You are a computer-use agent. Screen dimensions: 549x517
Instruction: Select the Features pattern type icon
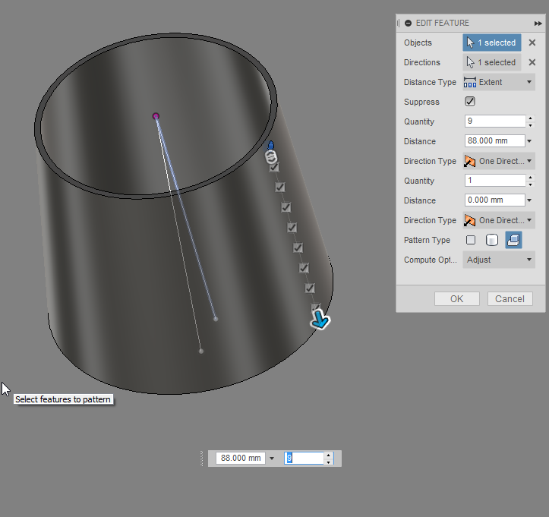click(513, 240)
